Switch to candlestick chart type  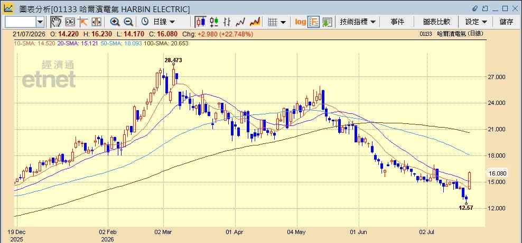(200, 22)
